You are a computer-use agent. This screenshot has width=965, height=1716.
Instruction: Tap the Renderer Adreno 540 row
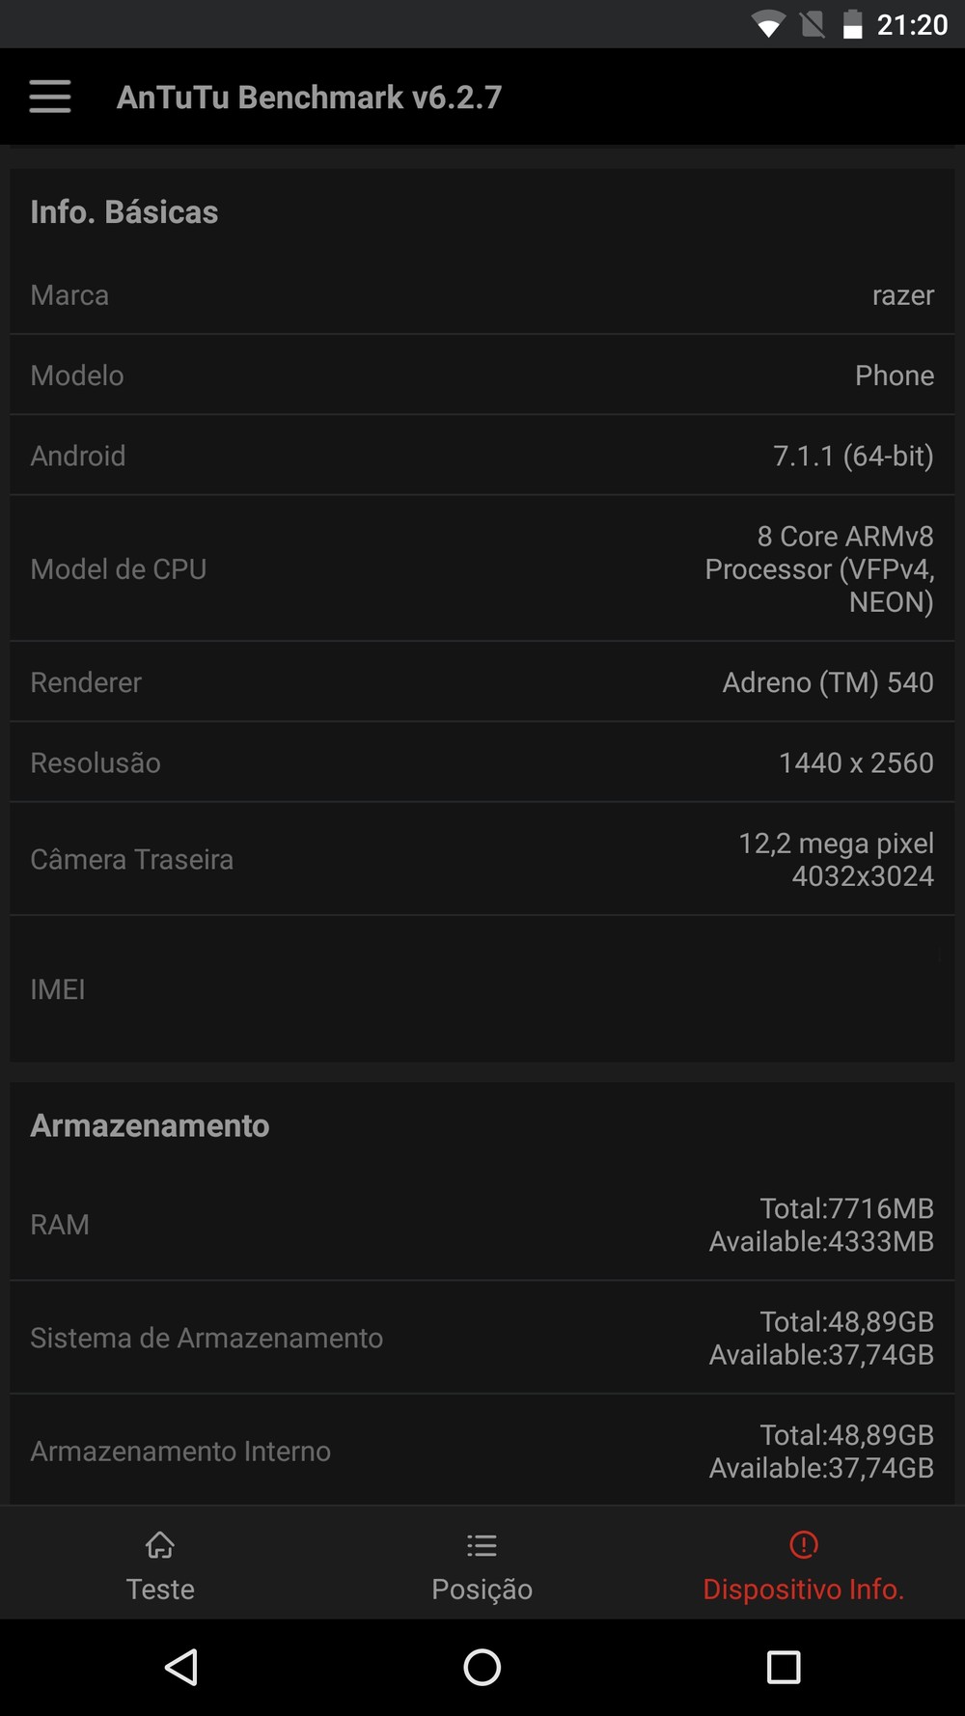click(482, 682)
